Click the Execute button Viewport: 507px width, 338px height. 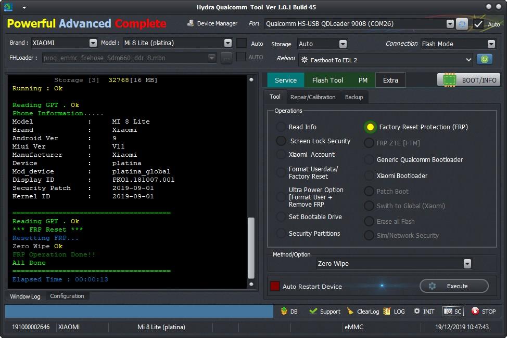click(x=454, y=286)
